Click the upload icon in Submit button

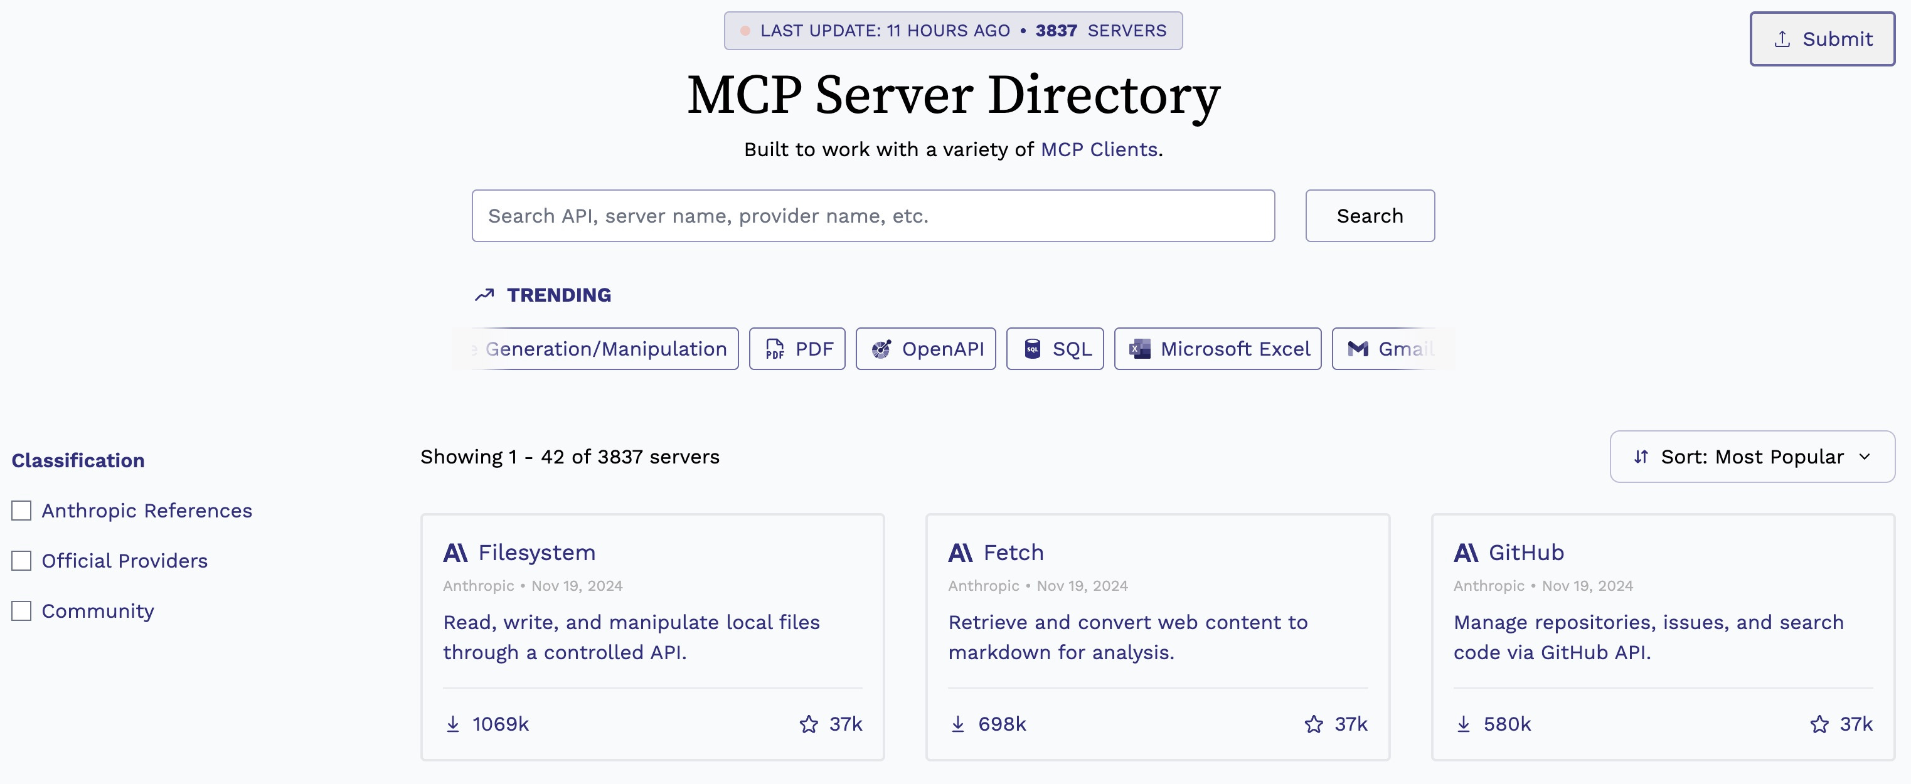click(1782, 38)
